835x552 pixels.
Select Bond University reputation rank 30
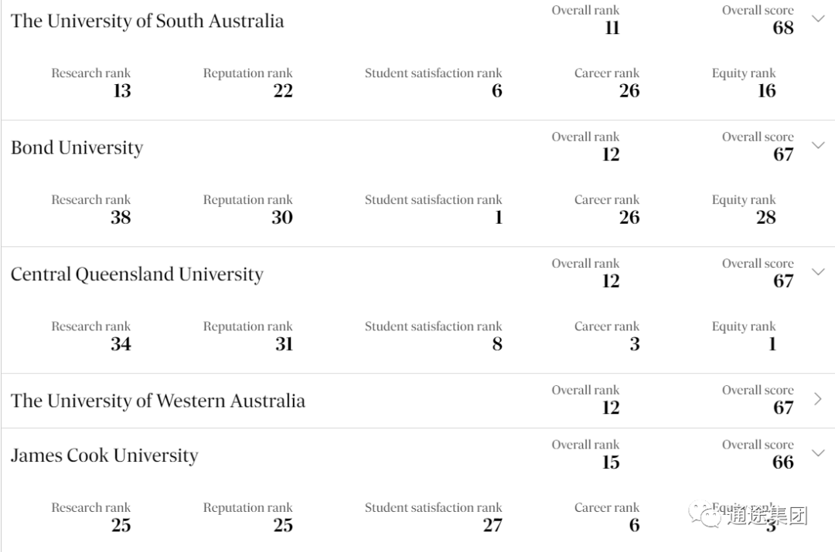[x=282, y=217]
